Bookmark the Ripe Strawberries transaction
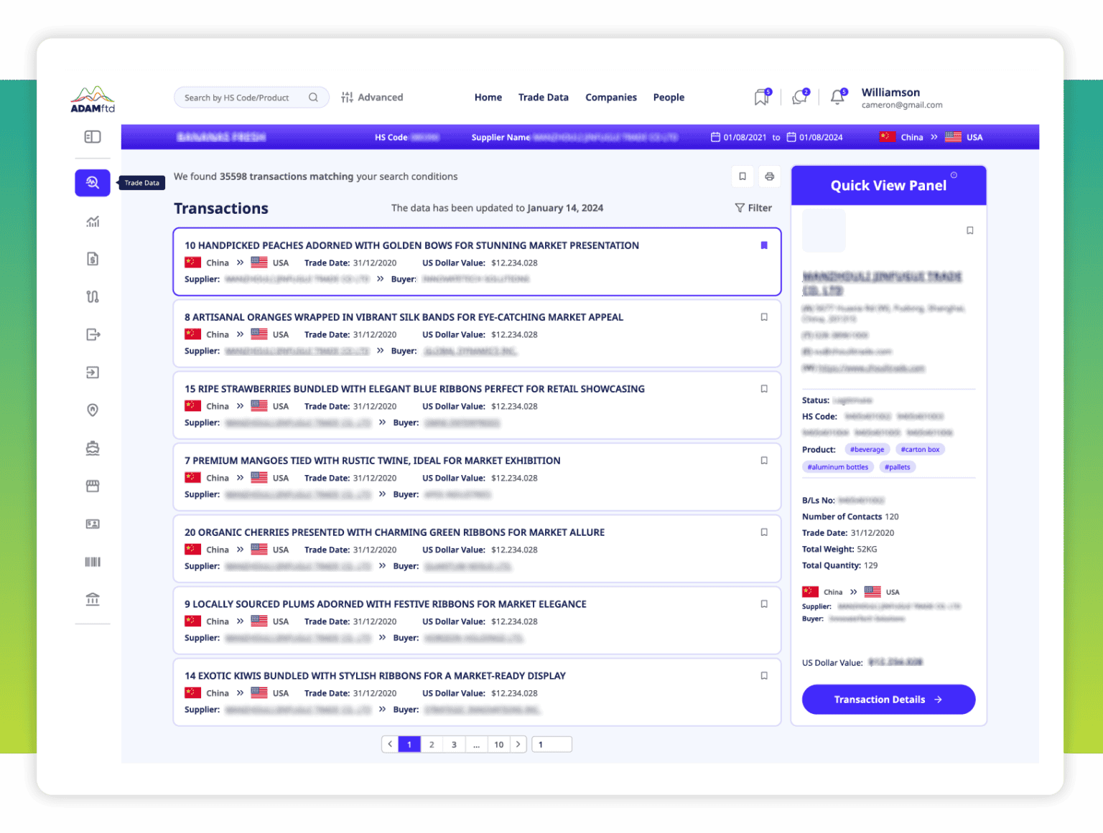 pos(764,389)
